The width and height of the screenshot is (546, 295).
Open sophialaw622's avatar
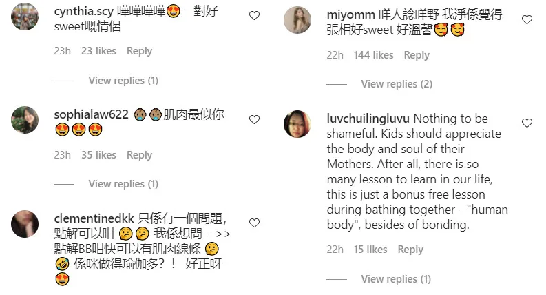coord(25,120)
